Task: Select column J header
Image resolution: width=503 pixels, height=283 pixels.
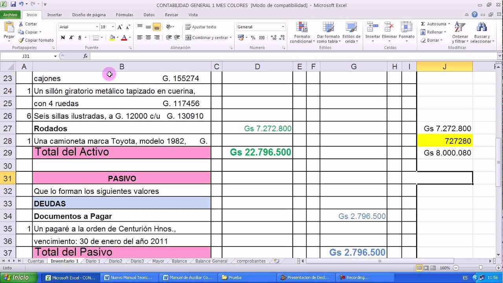Action: click(x=444, y=67)
